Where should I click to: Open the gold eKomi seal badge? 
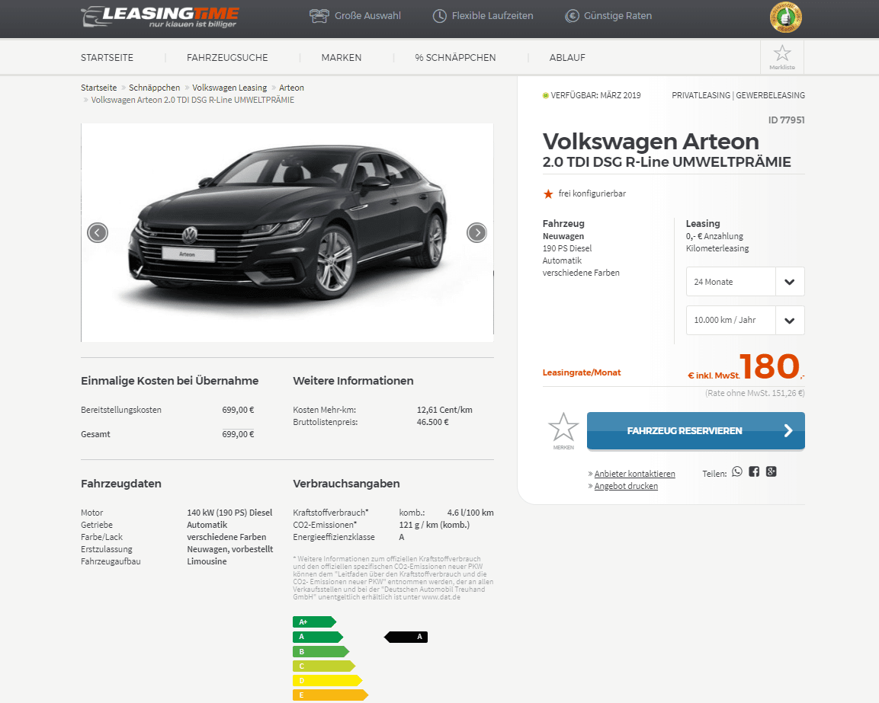point(786,18)
